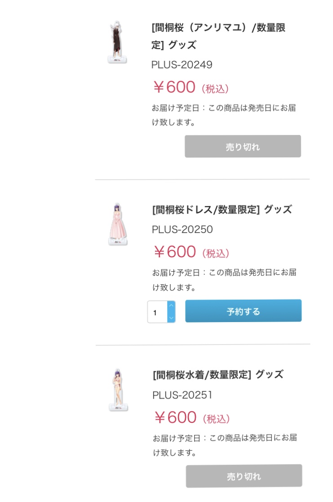This screenshot has width=333, height=502.
Task: Open the 間桐桜ドレス product thumbnail
Action: coord(117,224)
